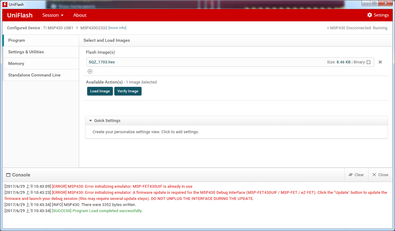Screen dimensions: 395x231
Task: Click the Verify Image button
Action: coord(128,91)
